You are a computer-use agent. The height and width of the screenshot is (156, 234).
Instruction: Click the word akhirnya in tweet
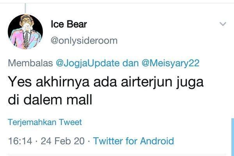point(62,82)
